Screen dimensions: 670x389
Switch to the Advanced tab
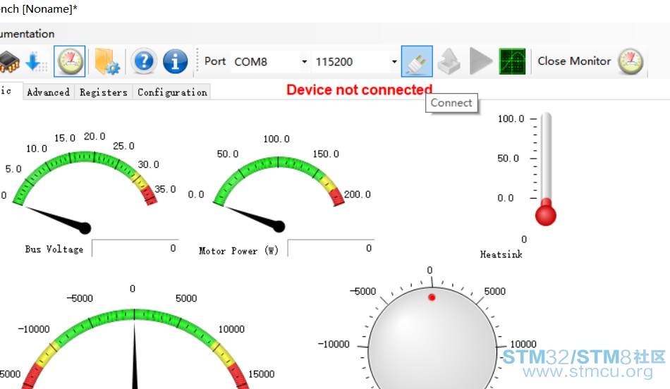tap(48, 92)
